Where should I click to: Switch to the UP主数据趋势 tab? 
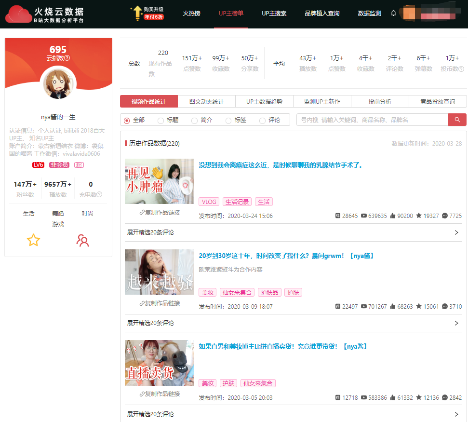pos(264,101)
